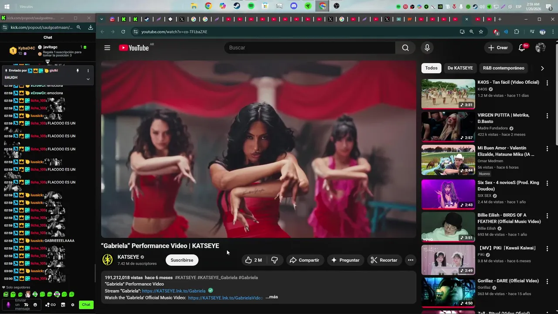Open File Explorer from the taskbar
The width and height of the screenshot is (558, 314).
(x=194, y=6)
